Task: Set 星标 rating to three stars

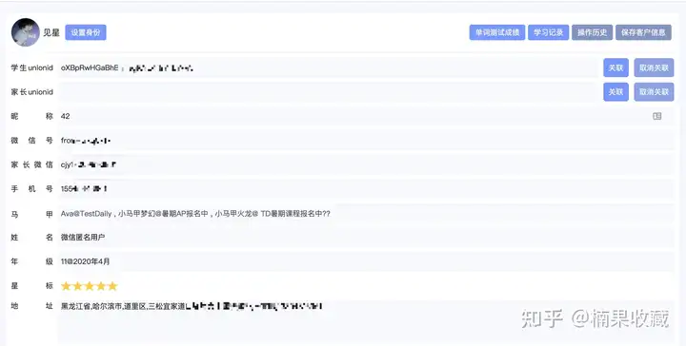Action: click(x=90, y=286)
